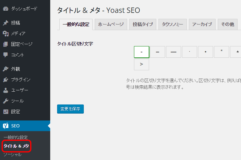Click the separator description help text

[x=183, y=84]
